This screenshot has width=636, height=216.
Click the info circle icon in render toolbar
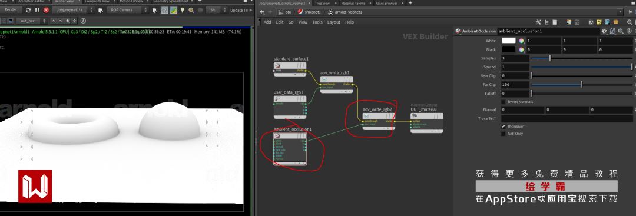pyautogui.click(x=83, y=21)
